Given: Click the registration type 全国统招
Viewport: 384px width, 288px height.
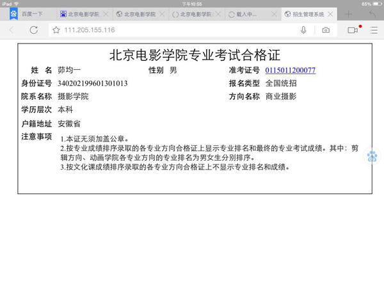Looking at the screenshot, I should click(x=281, y=83).
